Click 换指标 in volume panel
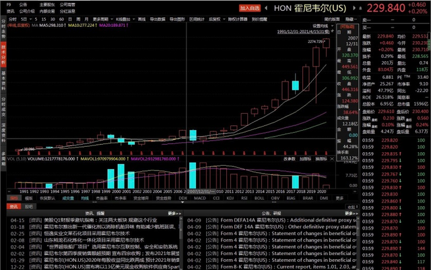This screenshot has width=431, height=270. pos(321,159)
